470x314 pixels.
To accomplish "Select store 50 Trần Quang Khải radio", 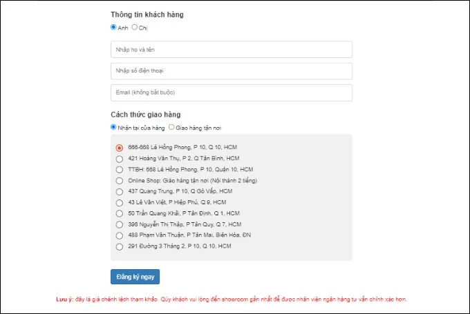I will click(x=120, y=214).
